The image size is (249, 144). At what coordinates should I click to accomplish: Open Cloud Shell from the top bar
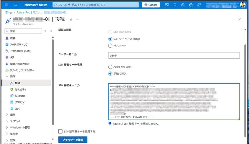tap(167, 5)
